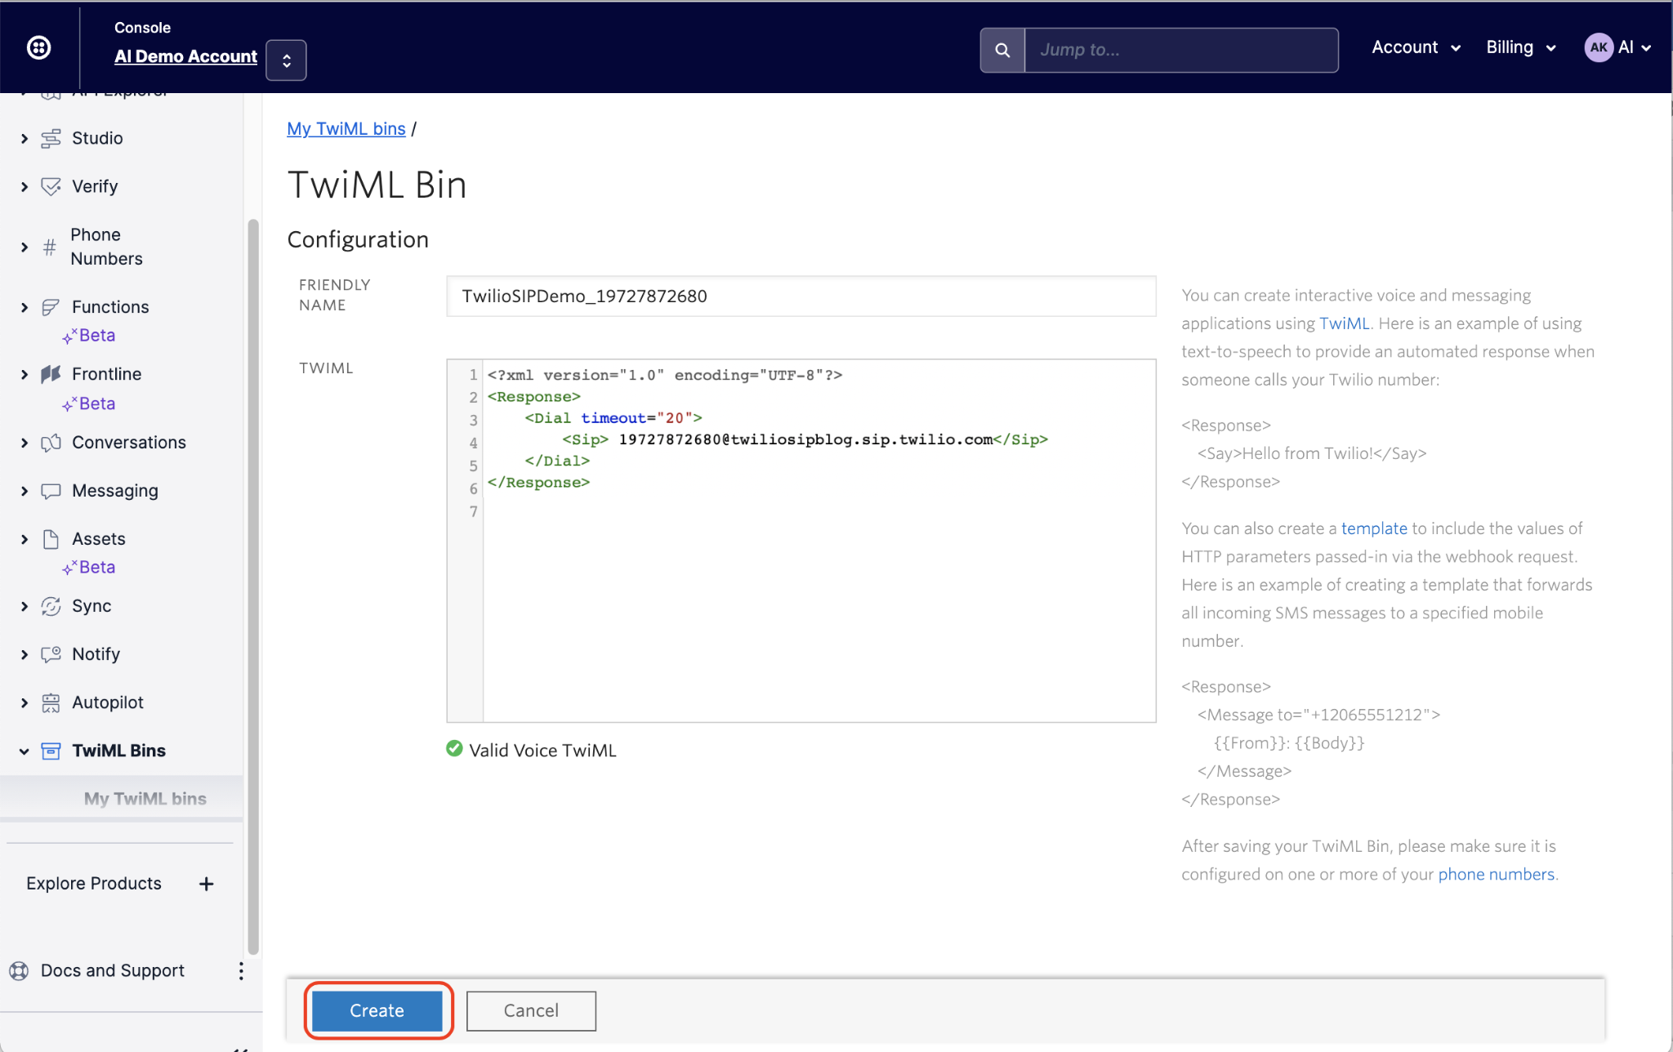Viewport: 1673px width, 1052px height.
Task: Expand the Functions section chevron
Action: 25,308
